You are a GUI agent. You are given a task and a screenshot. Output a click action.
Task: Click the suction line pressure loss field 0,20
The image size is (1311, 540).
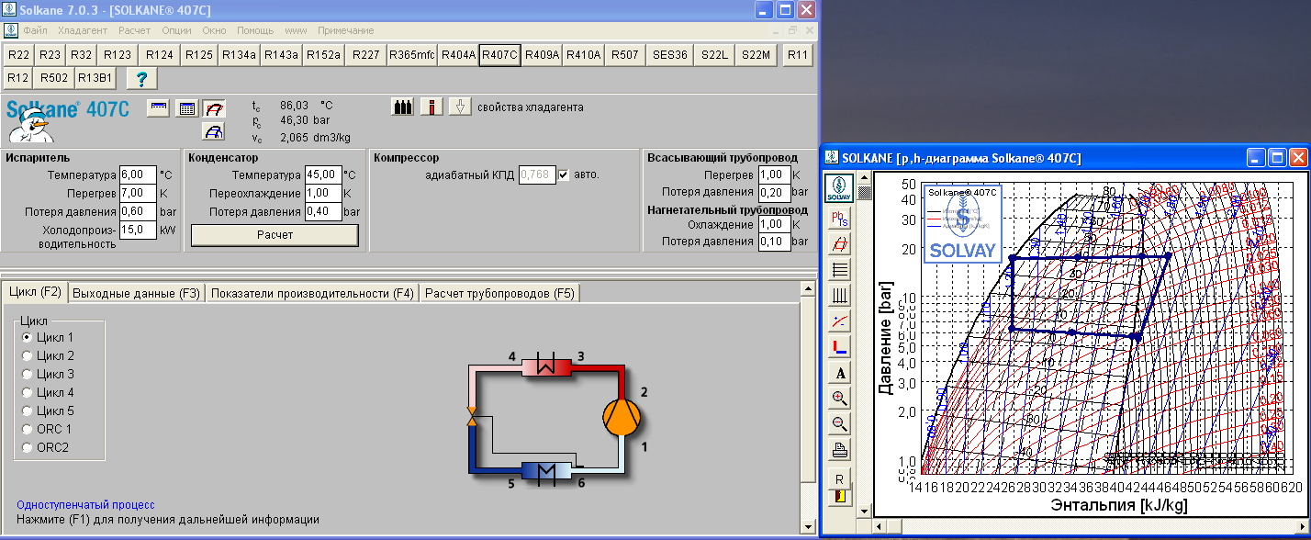tap(774, 193)
